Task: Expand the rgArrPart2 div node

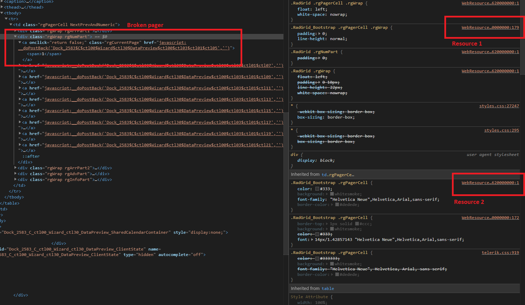Action: (x=15, y=168)
